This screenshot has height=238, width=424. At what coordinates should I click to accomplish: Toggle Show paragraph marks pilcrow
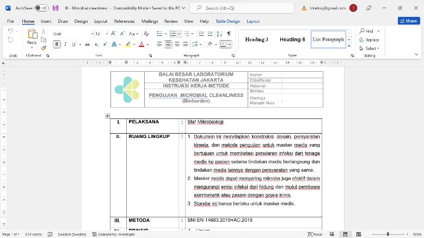(x=229, y=34)
